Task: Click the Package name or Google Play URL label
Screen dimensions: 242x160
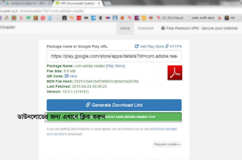Action: [x=77, y=46]
